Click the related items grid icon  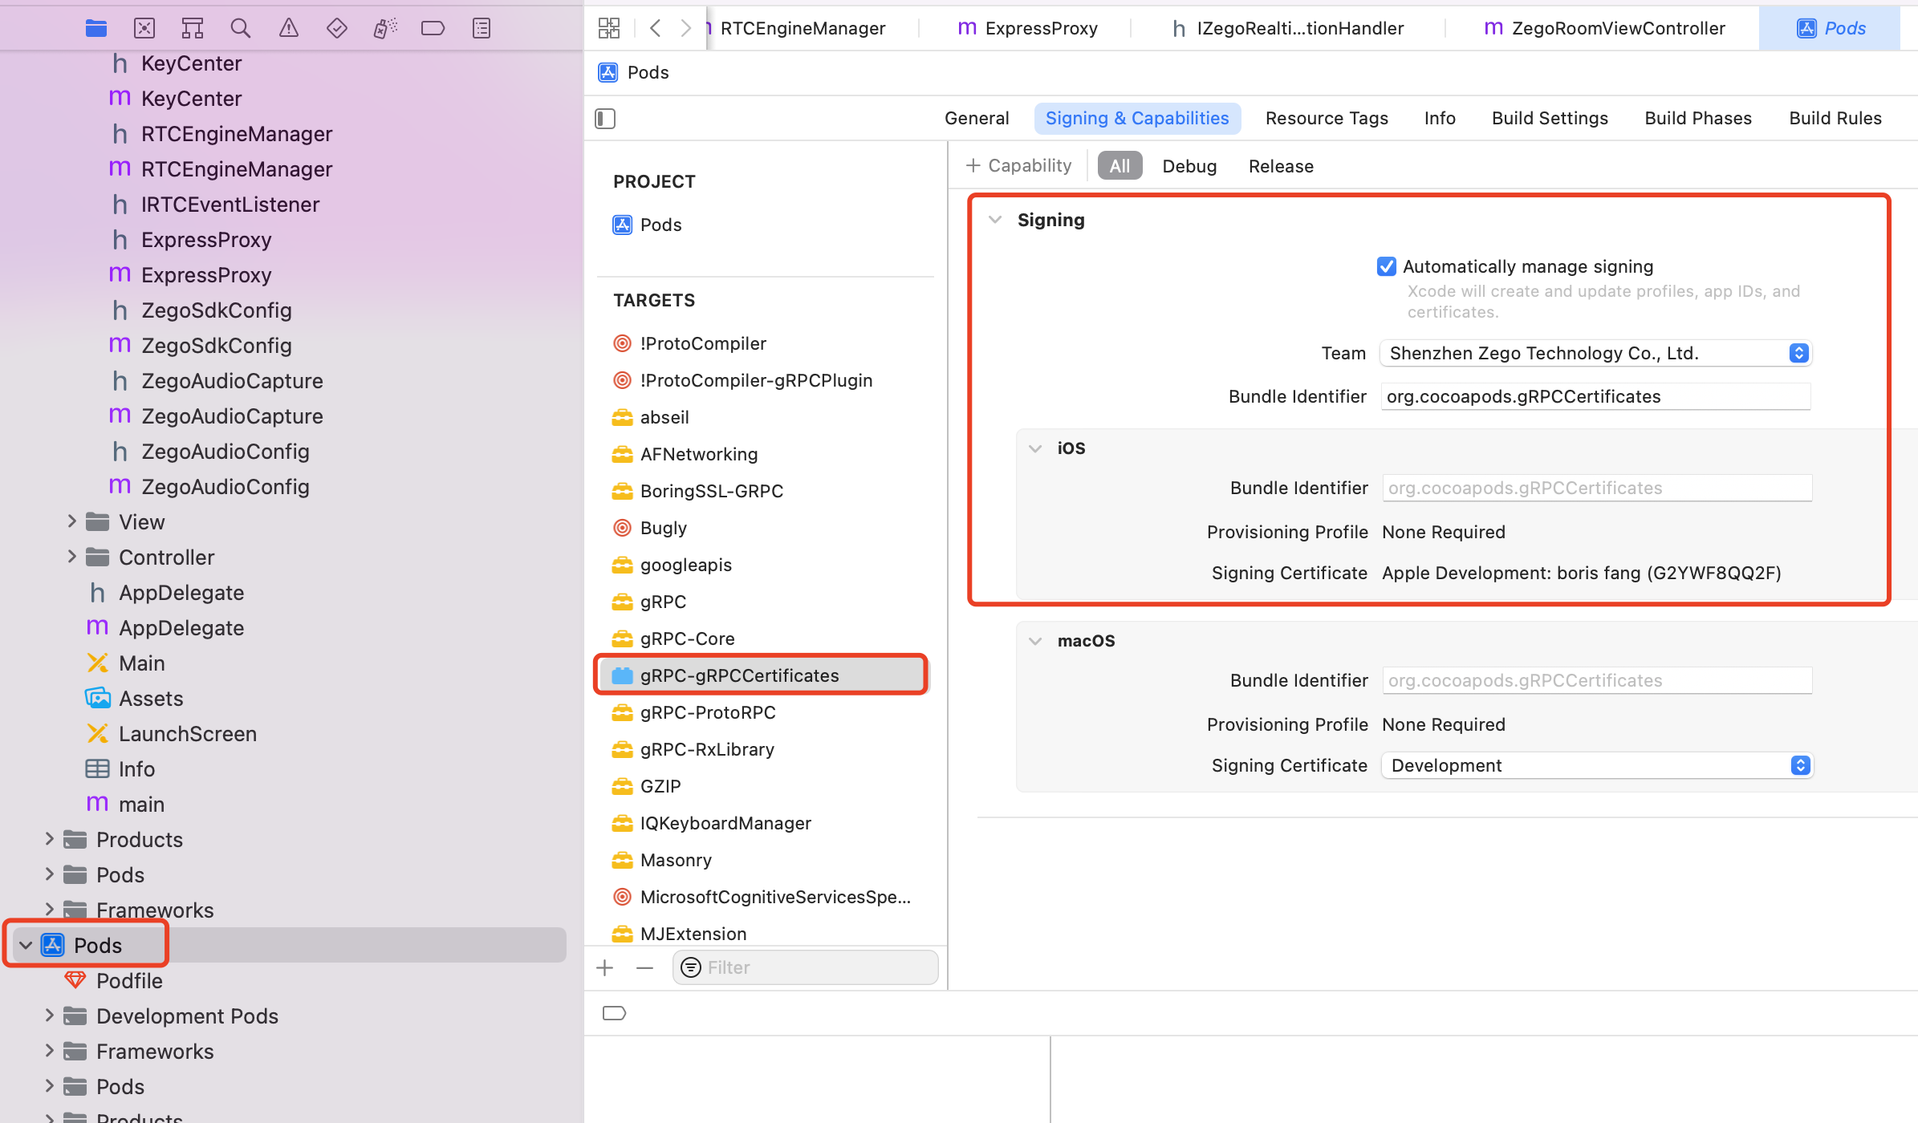click(x=609, y=28)
